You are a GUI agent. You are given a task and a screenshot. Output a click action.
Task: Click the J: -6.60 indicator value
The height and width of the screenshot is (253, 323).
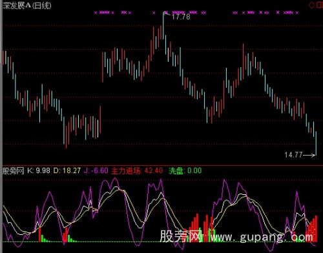point(96,171)
